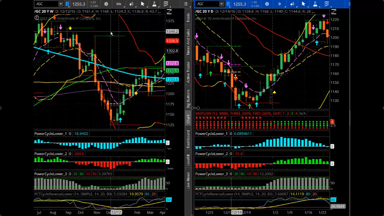The height and width of the screenshot is (216, 384).
Task: Open the Live News side tab
Action: (188, 180)
